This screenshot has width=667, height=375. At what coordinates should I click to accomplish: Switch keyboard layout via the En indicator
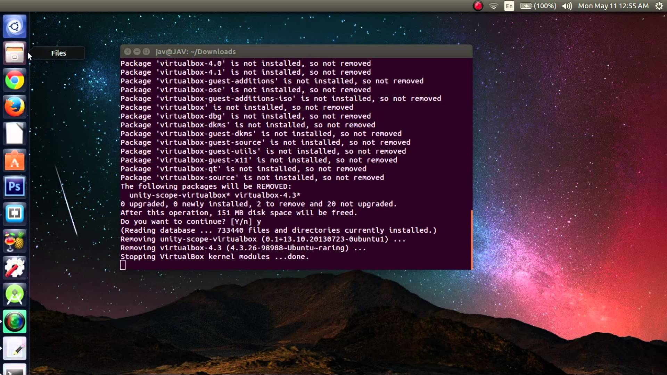point(509,6)
